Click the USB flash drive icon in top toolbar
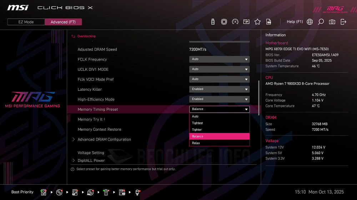357x200 pixels. coord(213,22)
